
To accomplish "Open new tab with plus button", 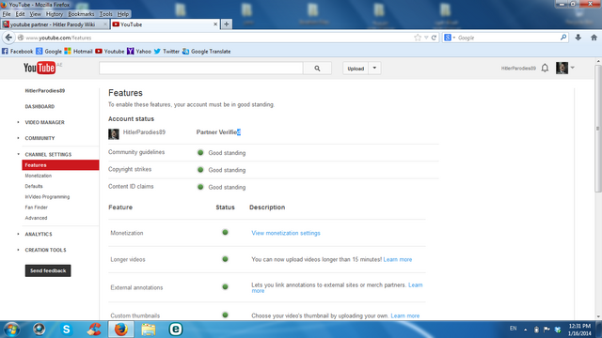I will pyautogui.click(x=227, y=24).
